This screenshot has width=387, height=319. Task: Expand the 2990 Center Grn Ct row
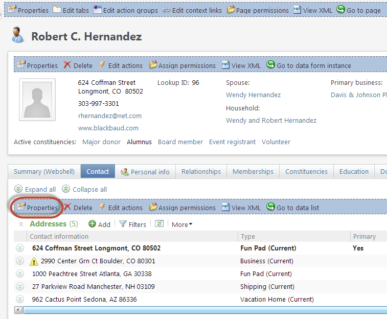(x=20, y=261)
